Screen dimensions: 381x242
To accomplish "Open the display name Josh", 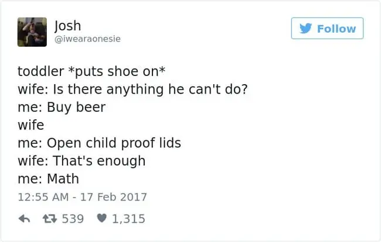I will pyautogui.click(x=67, y=25).
